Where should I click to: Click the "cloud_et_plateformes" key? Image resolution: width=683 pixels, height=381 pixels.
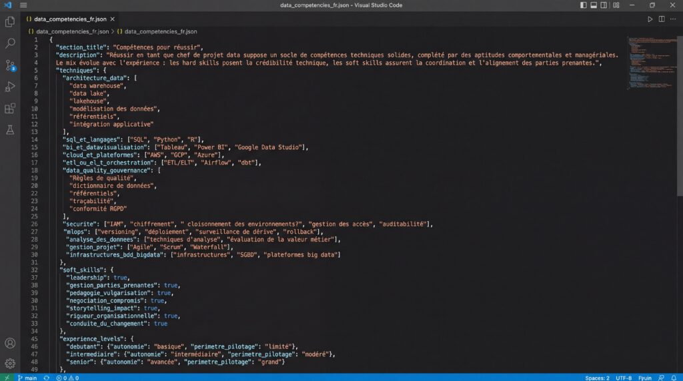pyautogui.click(x=100, y=155)
